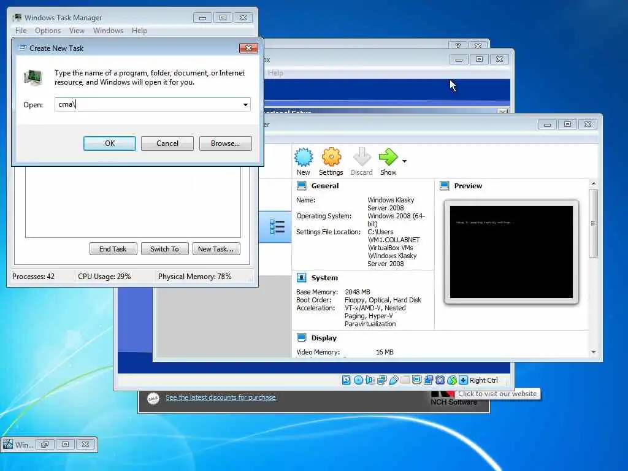628x471 pixels.
Task: Click the Discard arrow icon
Action: [362, 157]
